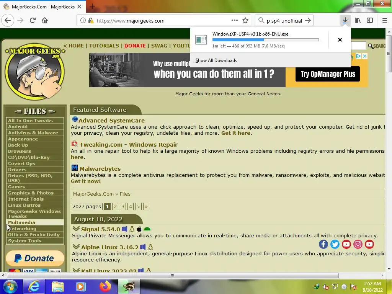Open the Facebook social icon

coord(323,244)
